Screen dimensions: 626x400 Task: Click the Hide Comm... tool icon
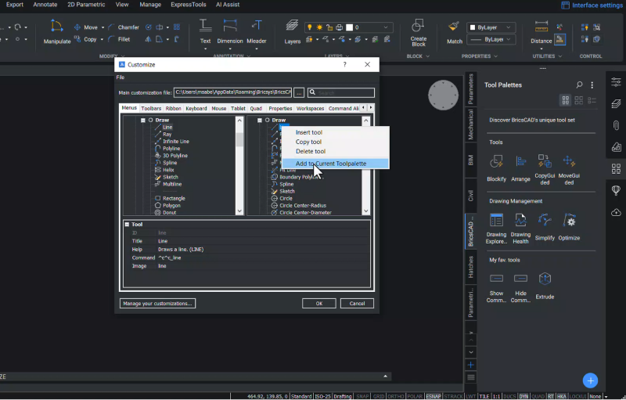click(x=520, y=278)
